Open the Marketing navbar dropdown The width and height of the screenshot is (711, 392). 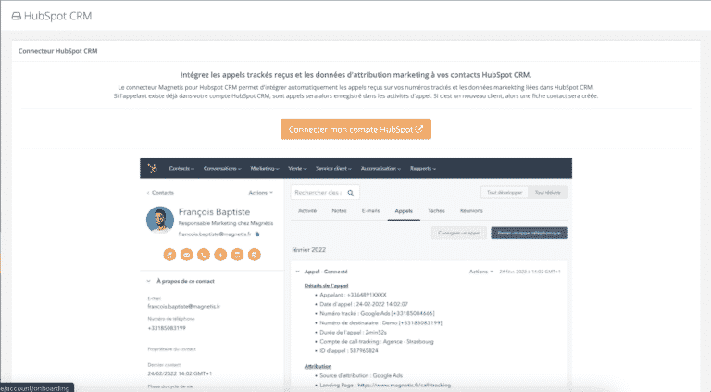tap(265, 169)
